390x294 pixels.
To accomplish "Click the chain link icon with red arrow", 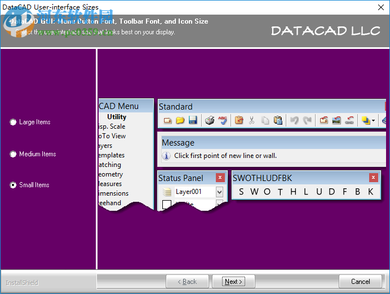I will pyautogui.click(x=349, y=120).
